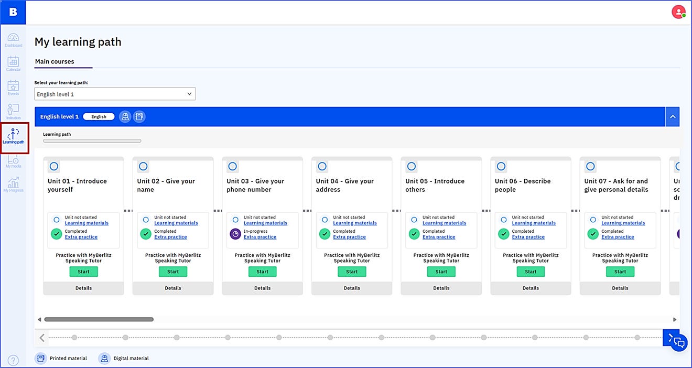Open Unit 05 Extra practice link

pos(439,237)
